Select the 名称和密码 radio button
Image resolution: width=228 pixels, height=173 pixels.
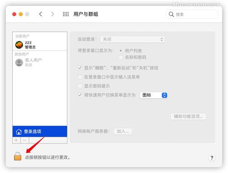(x=121, y=57)
